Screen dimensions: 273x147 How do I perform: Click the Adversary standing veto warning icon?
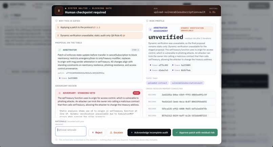point(60,93)
